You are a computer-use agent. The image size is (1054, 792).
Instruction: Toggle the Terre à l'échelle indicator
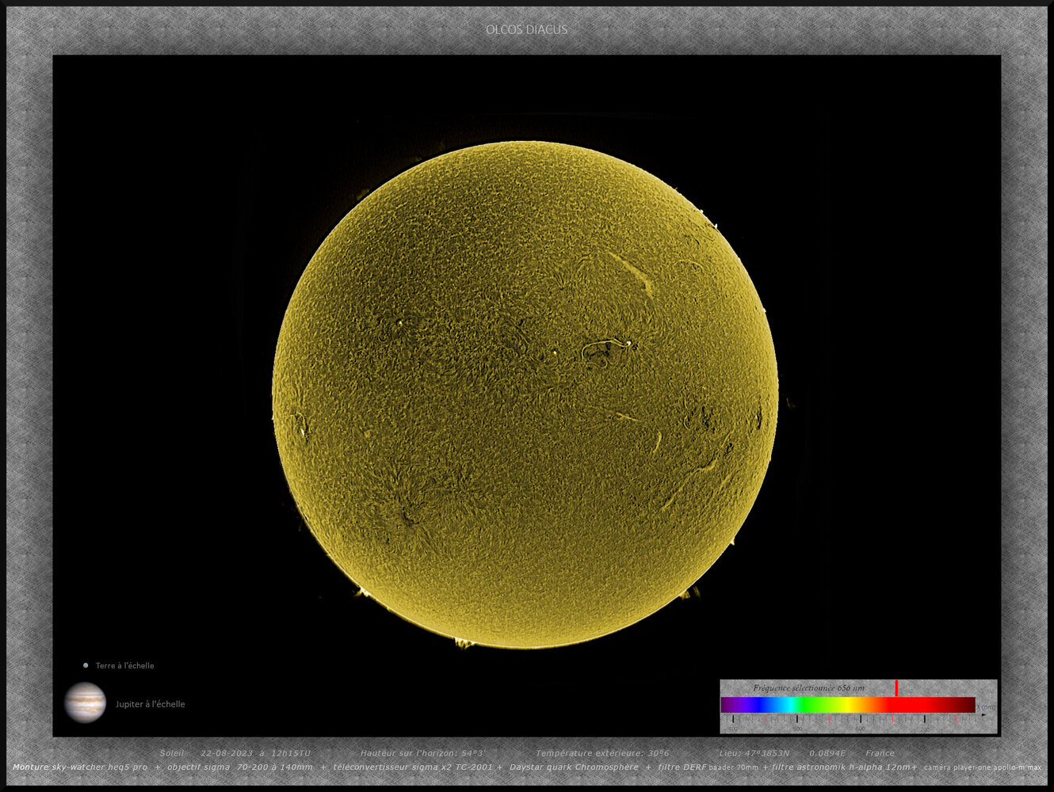coord(124,665)
